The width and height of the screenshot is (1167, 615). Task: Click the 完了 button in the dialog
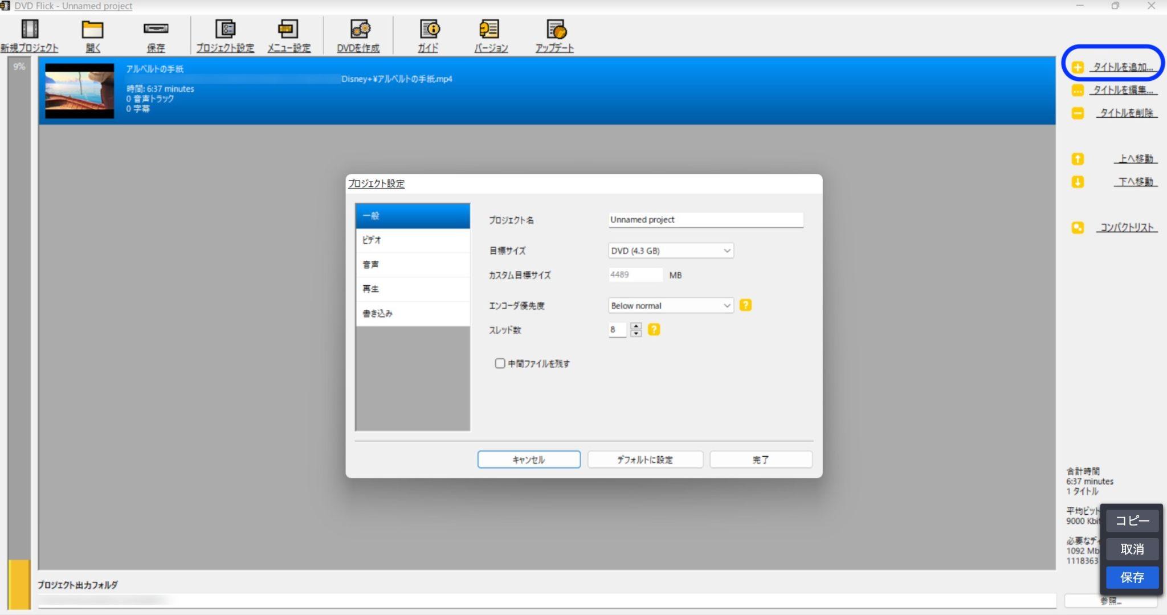pyautogui.click(x=761, y=460)
